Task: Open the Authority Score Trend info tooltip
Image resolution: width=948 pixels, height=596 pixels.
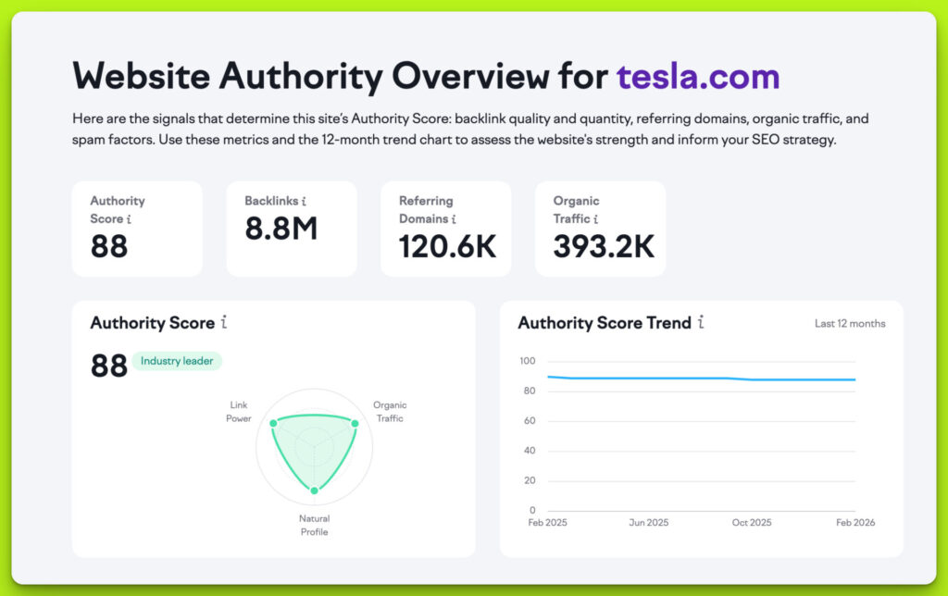Action: [701, 324]
